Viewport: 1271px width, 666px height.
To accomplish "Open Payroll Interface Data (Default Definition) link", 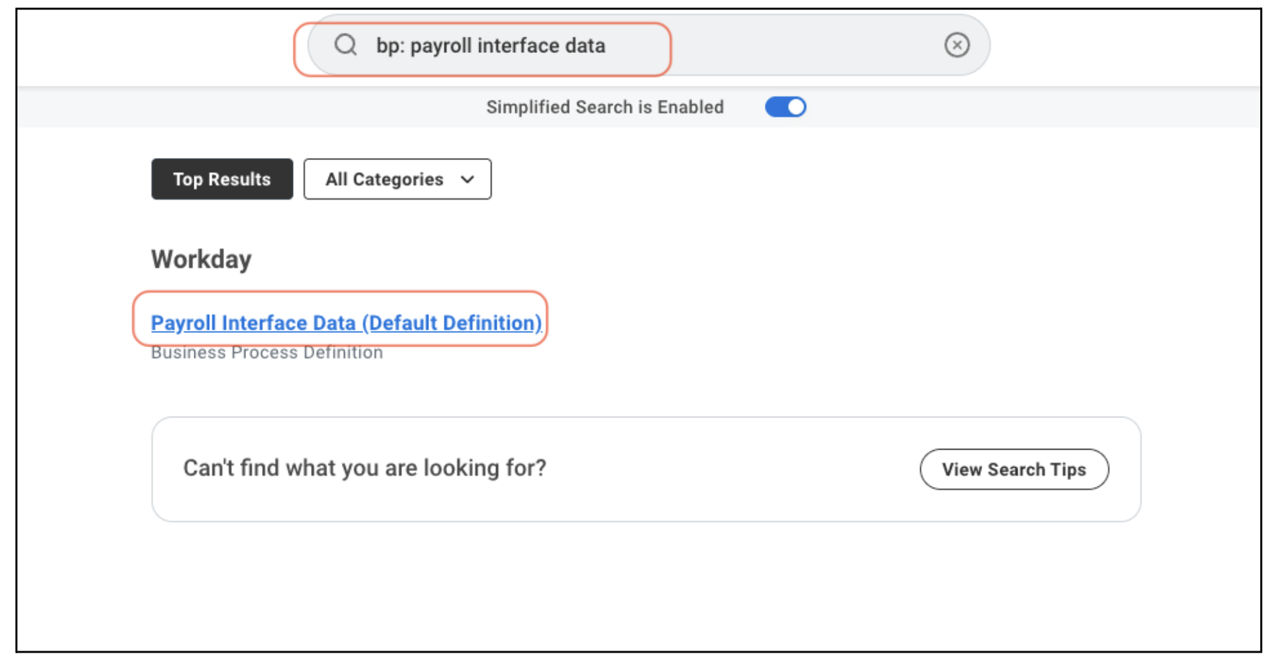I will click(x=347, y=322).
